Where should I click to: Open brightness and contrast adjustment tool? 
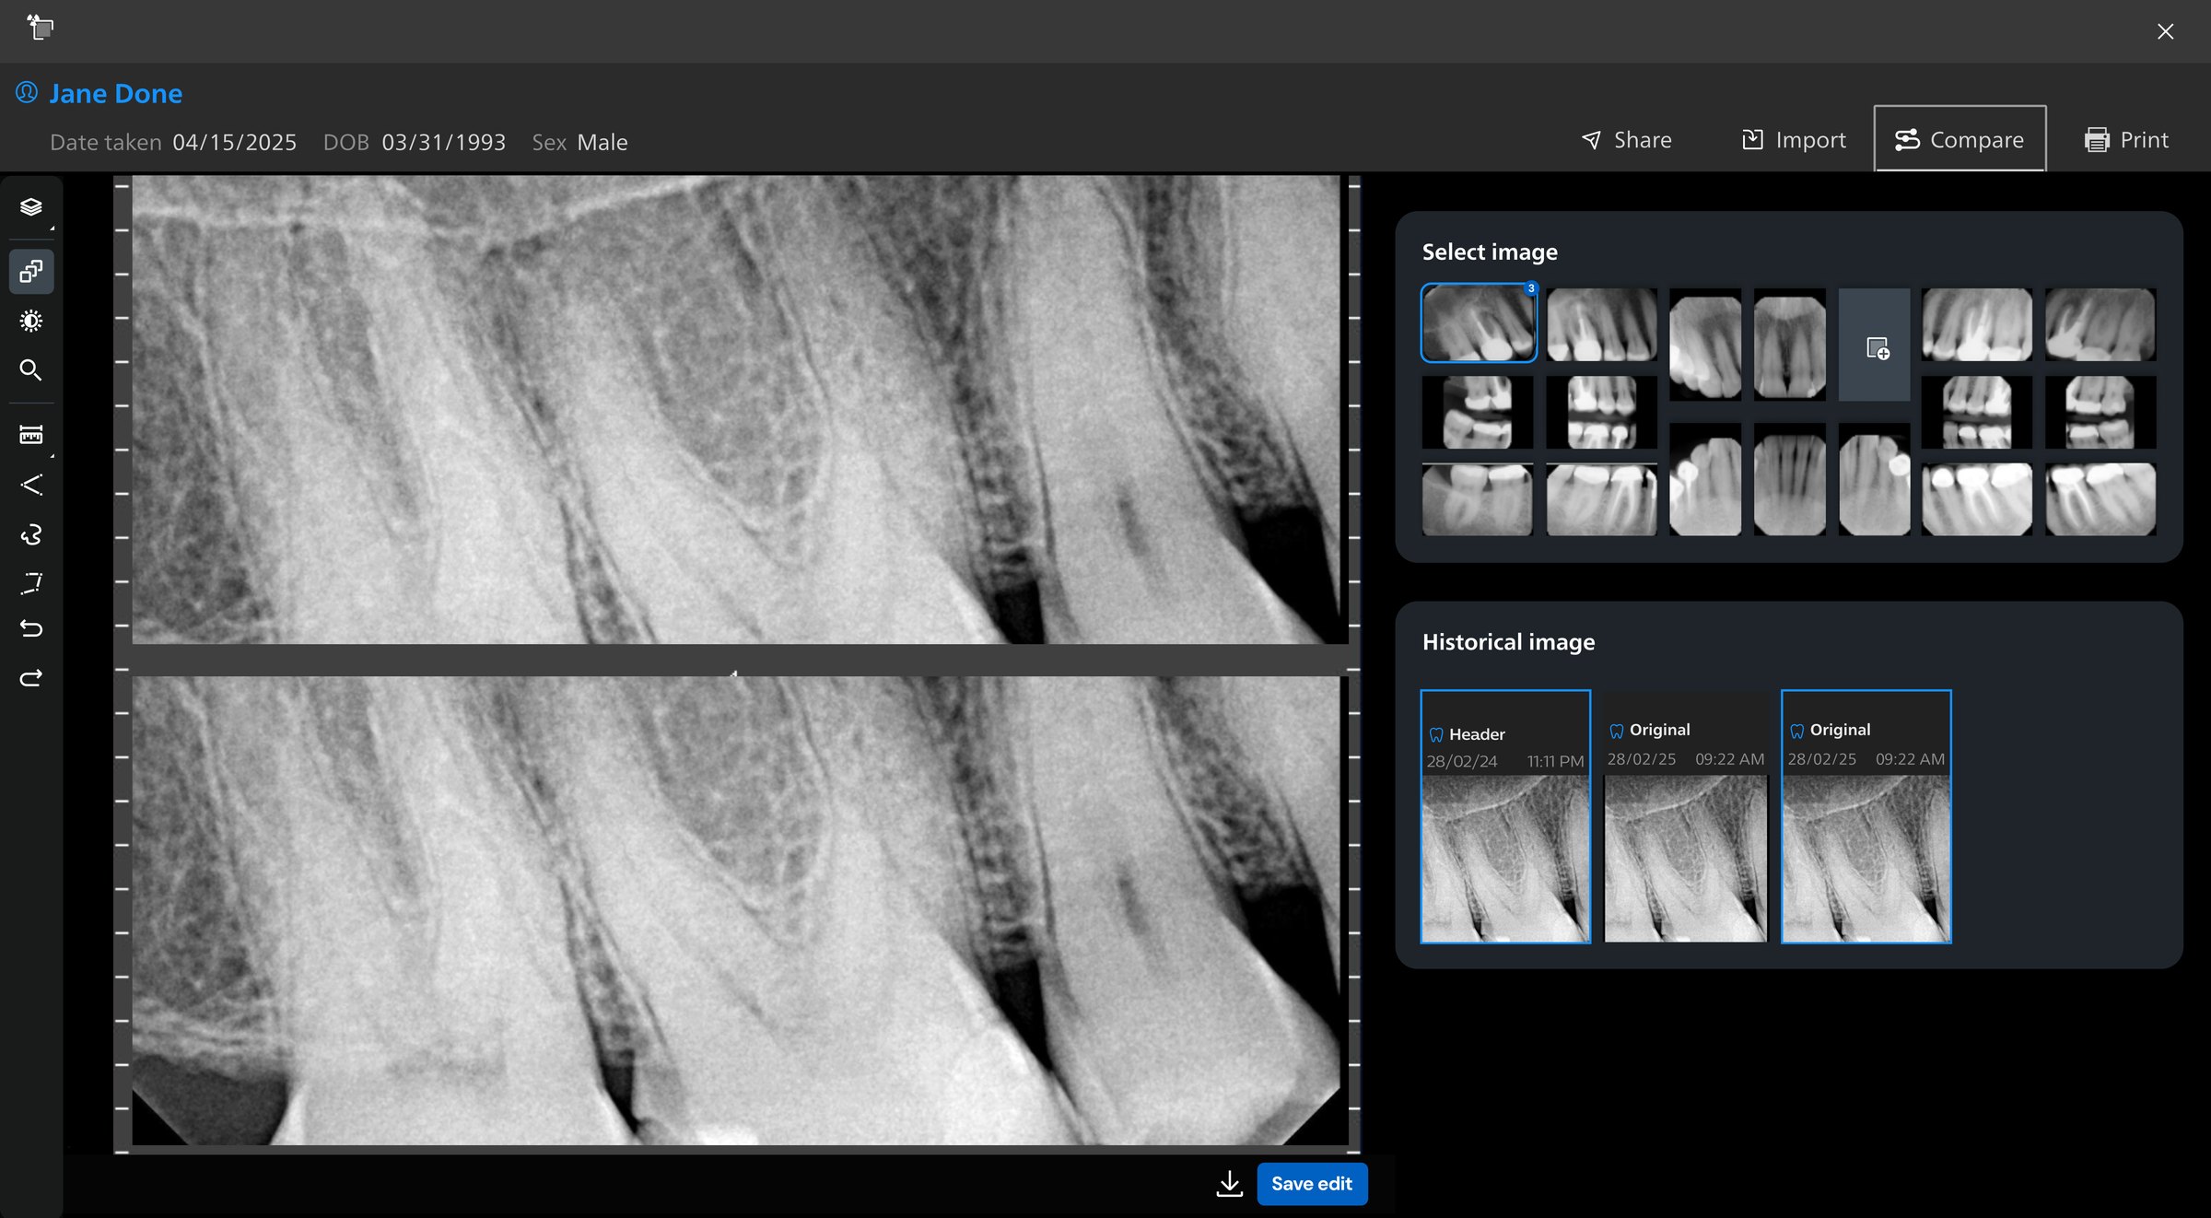click(x=31, y=321)
